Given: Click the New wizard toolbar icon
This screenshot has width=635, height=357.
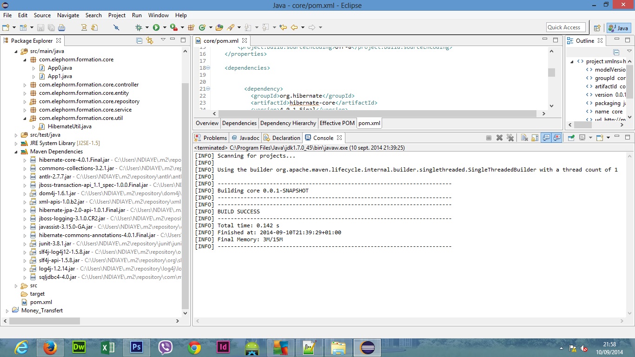Looking at the screenshot, I should [5, 27].
